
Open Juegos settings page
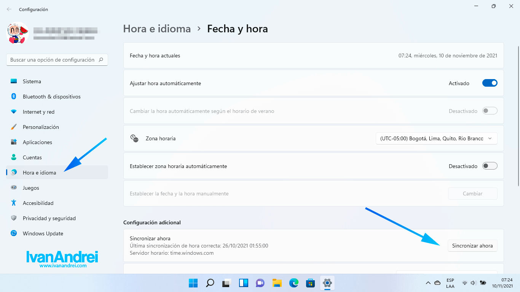click(x=57, y=188)
